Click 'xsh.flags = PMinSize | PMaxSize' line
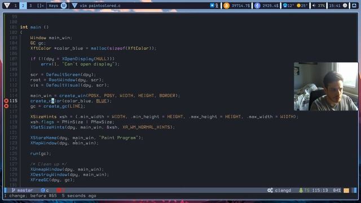This screenshot has width=361, height=203. point(72,122)
